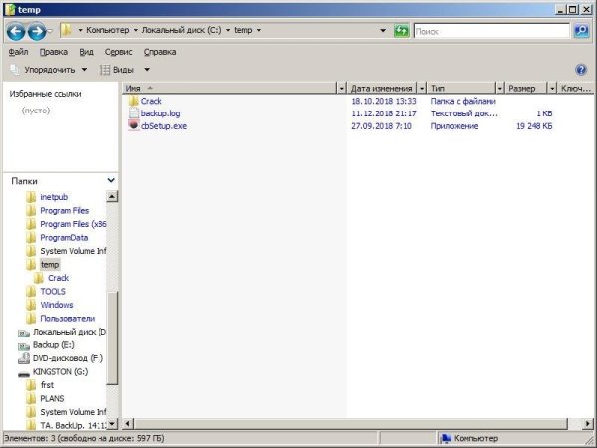Click the green Refresh button beside address bar
This screenshot has height=448, width=597.
click(x=401, y=31)
